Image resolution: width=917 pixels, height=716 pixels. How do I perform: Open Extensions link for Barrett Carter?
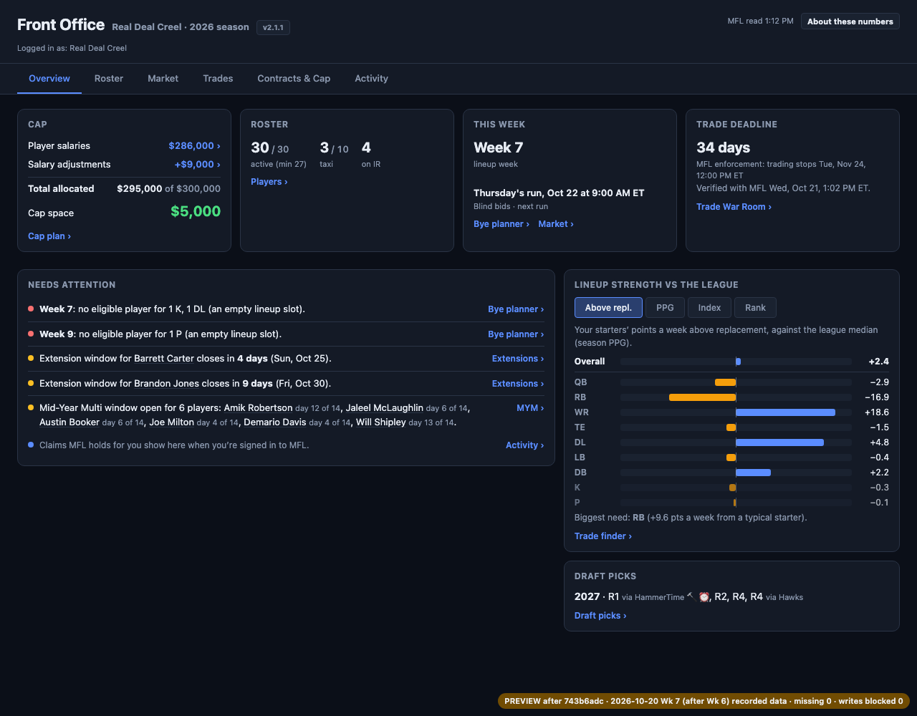coord(518,359)
